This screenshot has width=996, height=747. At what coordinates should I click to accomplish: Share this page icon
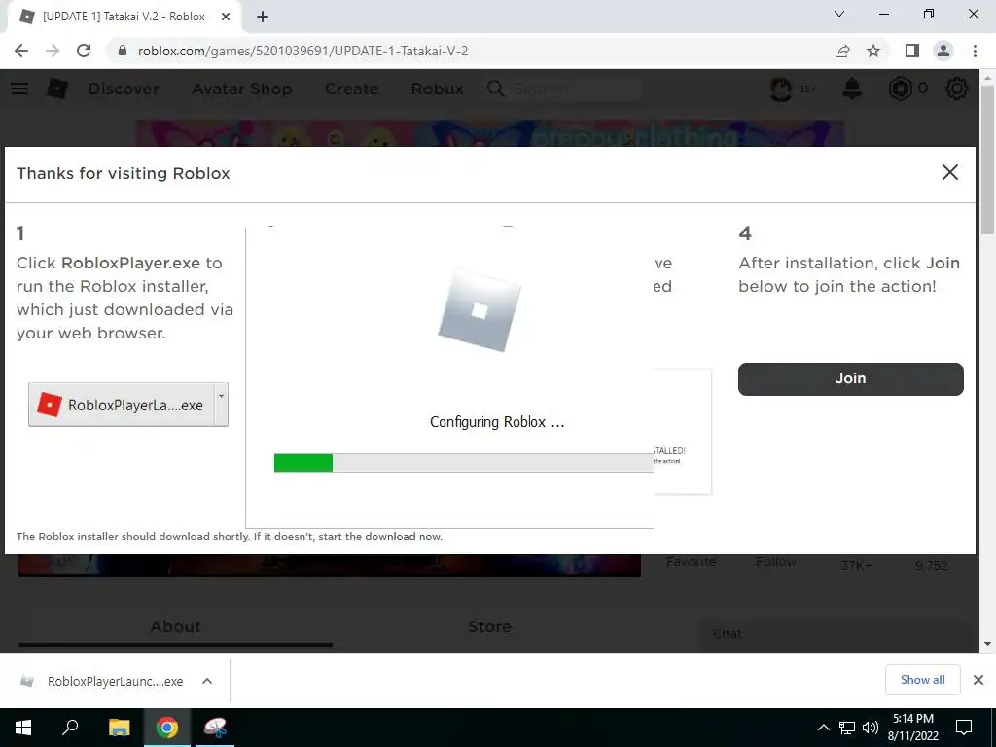coord(842,51)
